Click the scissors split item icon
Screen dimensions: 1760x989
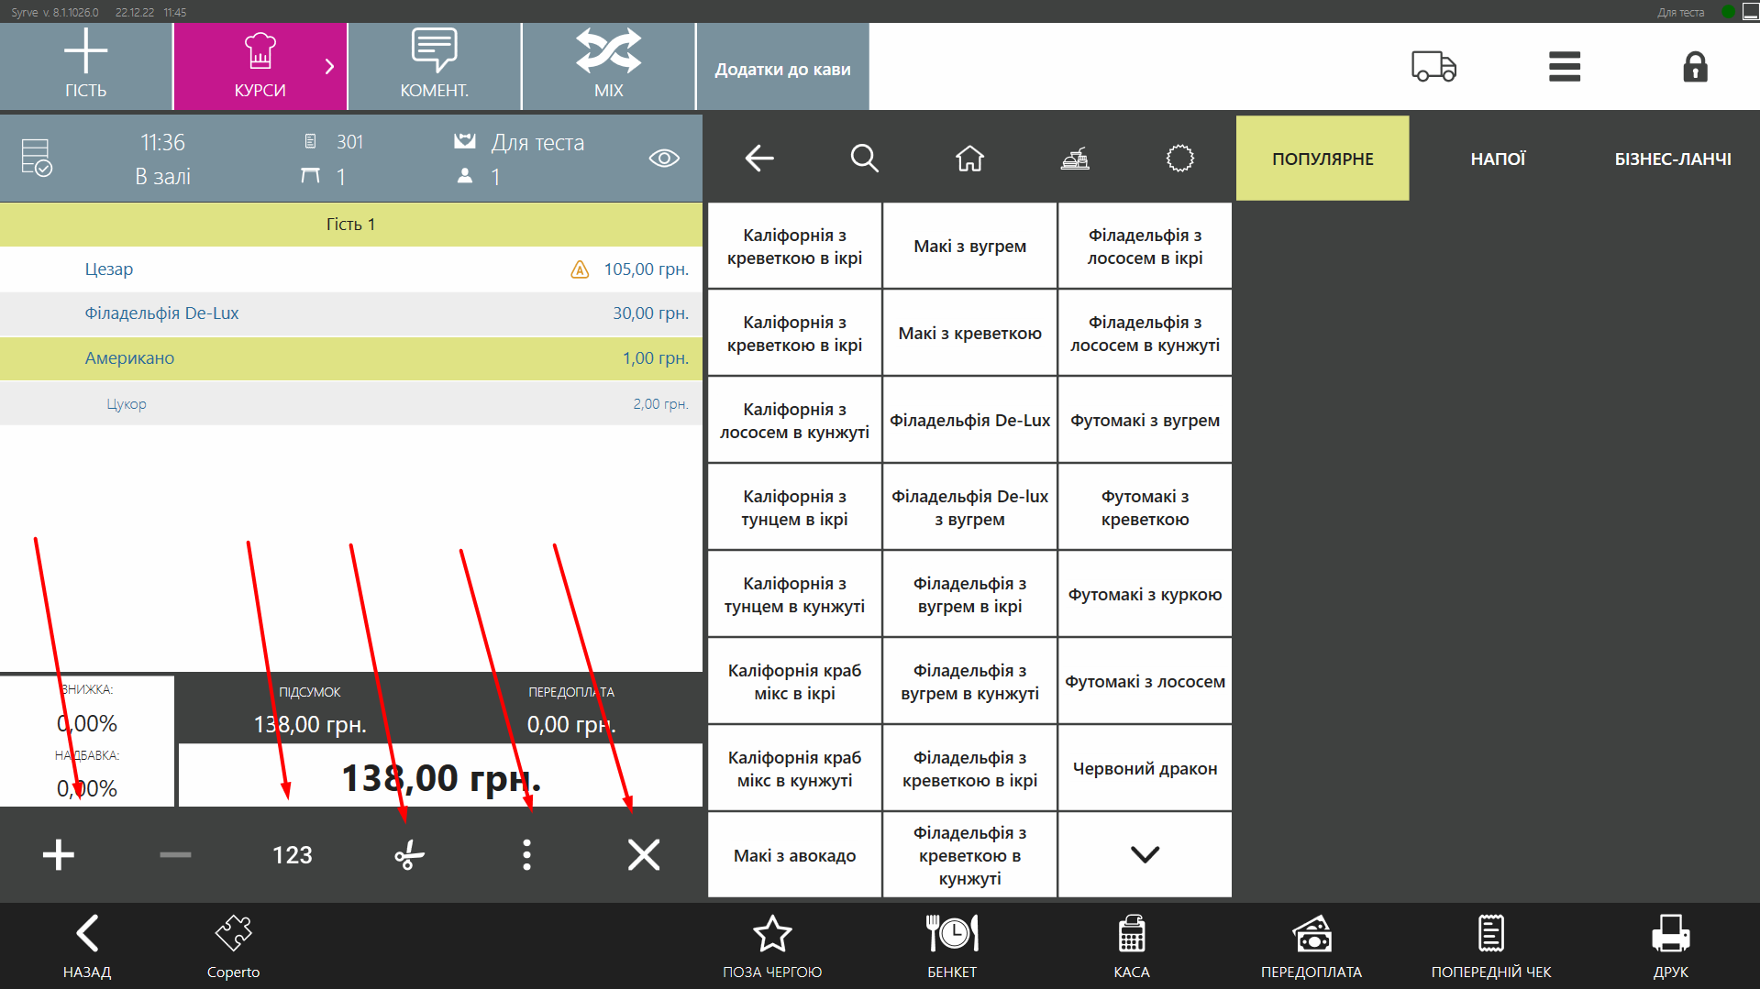click(409, 855)
